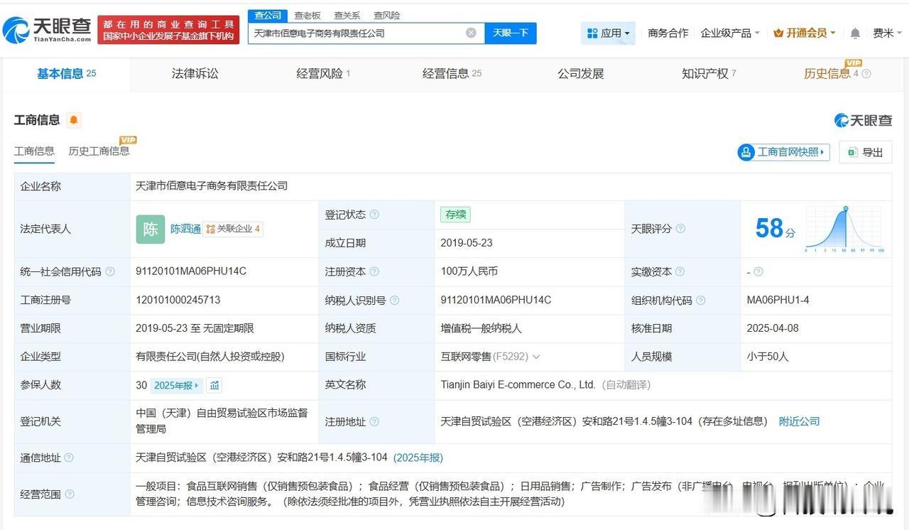This screenshot has width=909, height=530.
Task: Open the insured-count chart icon beside 2025年报
Action: coord(214,385)
